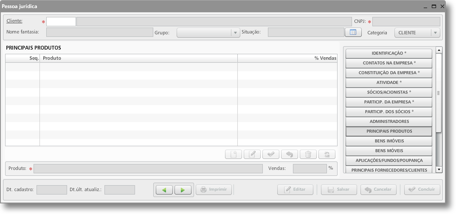Click the Imprimir print button
The width and height of the screenshot is (456, 214).
[214, 189]
